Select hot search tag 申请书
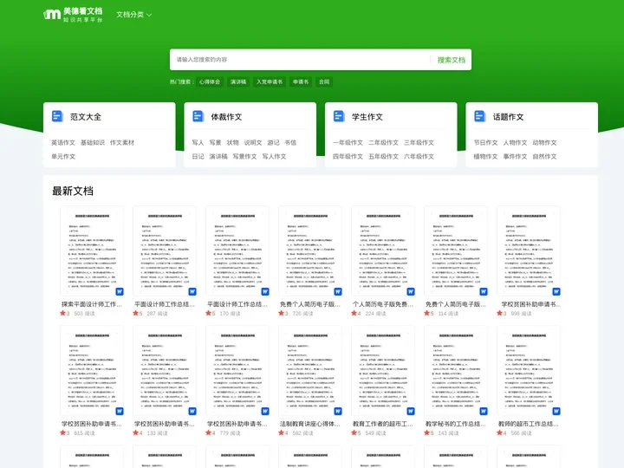Viewport: 624px width, 468px height. click(301, 81)
